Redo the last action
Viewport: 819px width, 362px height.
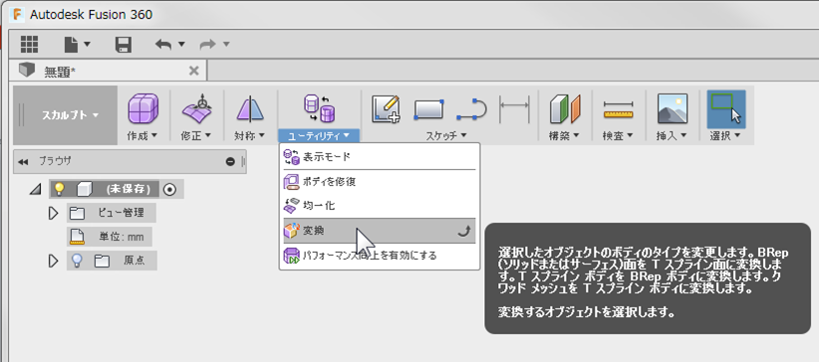point(208,45)
